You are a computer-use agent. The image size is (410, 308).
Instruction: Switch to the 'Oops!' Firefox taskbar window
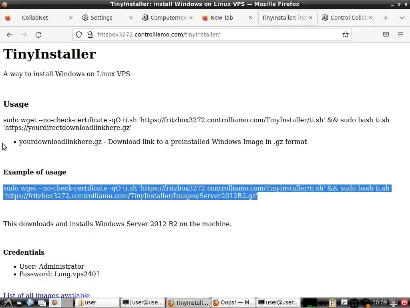pos(233,303)
